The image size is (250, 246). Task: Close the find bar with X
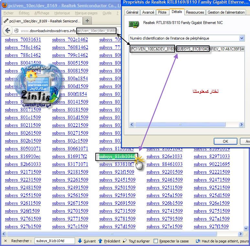[5, 241]
